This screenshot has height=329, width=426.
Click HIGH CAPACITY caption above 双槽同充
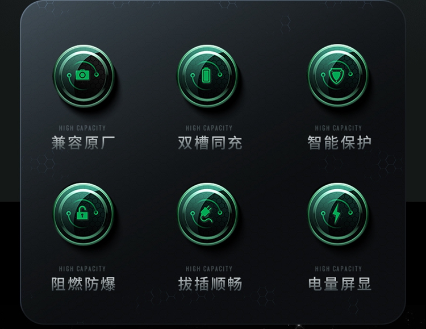[x=209, y=128]
